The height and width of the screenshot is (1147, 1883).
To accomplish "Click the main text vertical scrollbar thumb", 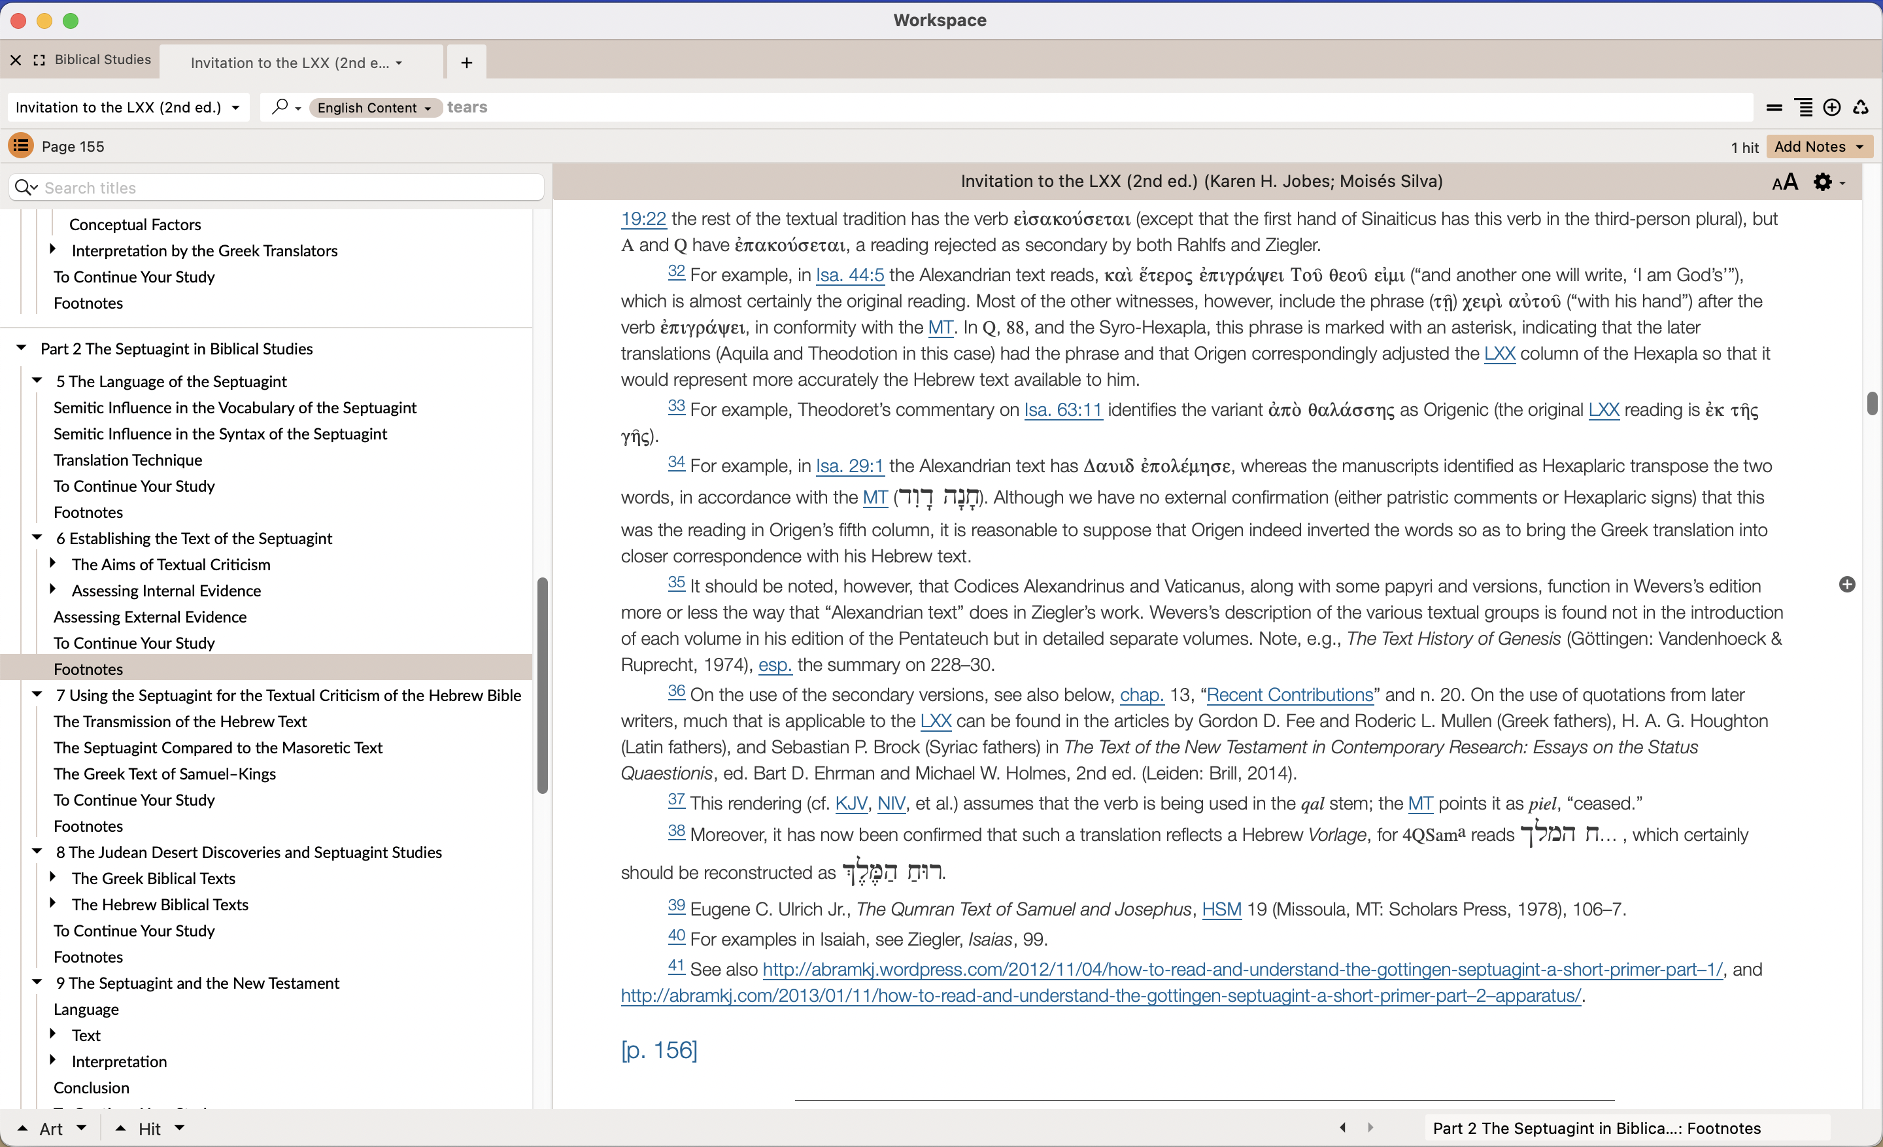I will [x=1871, y=403].
